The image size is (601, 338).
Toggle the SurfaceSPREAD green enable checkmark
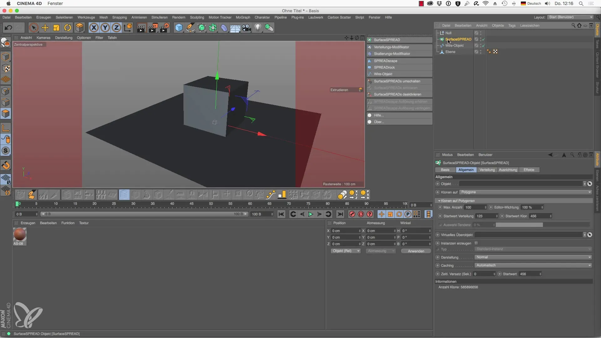coord(483,39)
